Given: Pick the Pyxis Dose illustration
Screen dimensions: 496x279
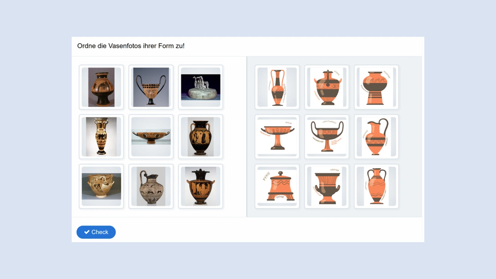Looking at the screenshot, I should 277,186.
